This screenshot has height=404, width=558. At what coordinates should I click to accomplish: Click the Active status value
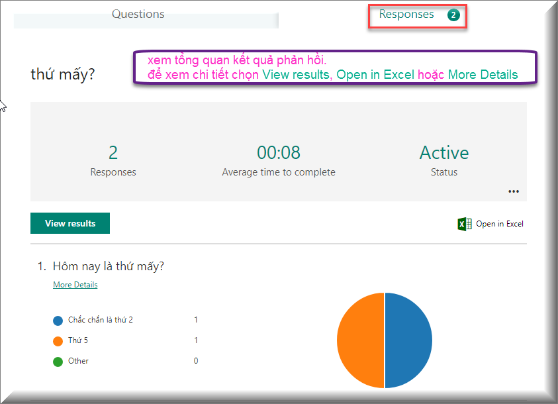tap(443, 153)
